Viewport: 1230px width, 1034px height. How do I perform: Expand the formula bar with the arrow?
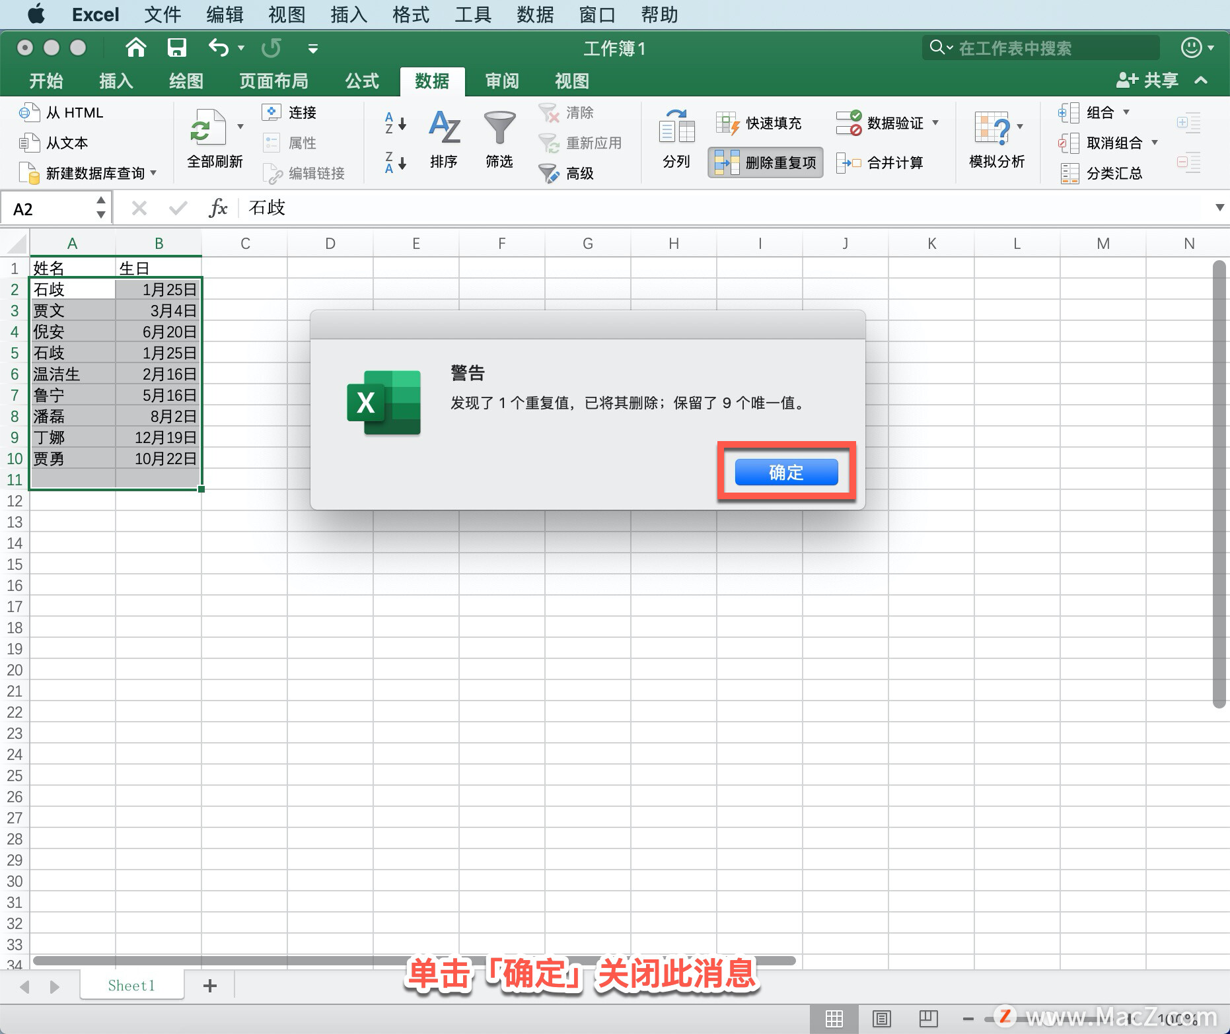point(1219,207)
